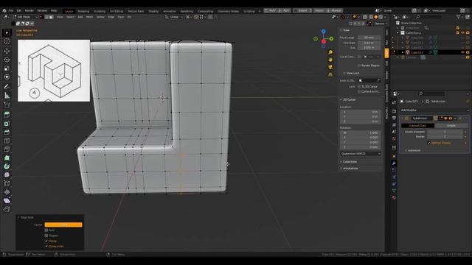The height and width of the screenshot is (265, 472).
Task: Select the Poly Build tool
Action: tap(7, 158)
